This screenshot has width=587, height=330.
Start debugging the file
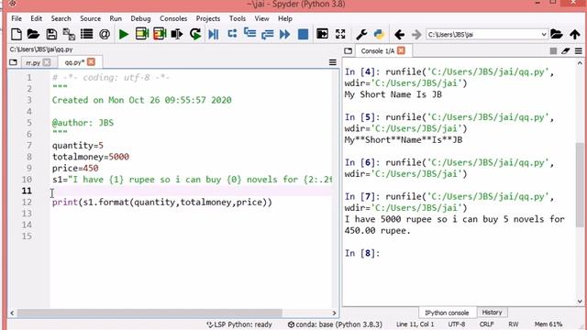point(214,35)
